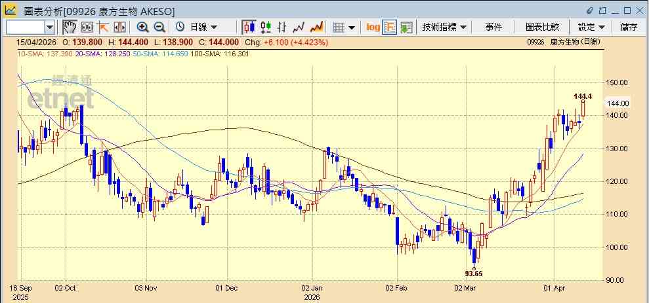Screen dimensions: 649x303
Task: Click the 09926 康方生物 (日線) label
Action: [563, 42]
